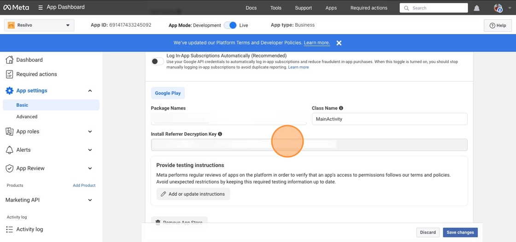
Task: Dismiss the Platform Terms update banner
Action: coord(339,43)
